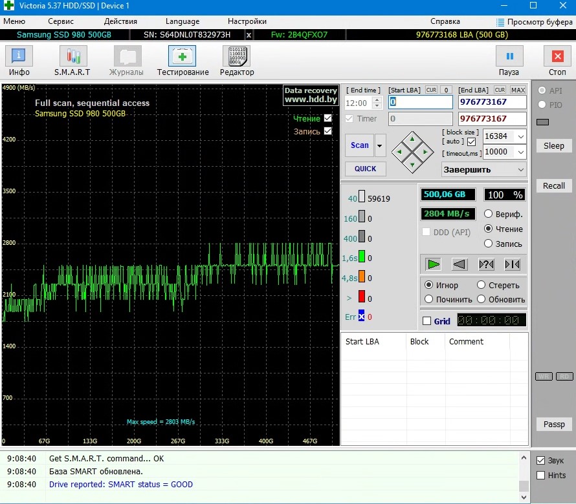Select the Стереть erase action option
The width and height of the screenshot is (576, 504).
482,285
